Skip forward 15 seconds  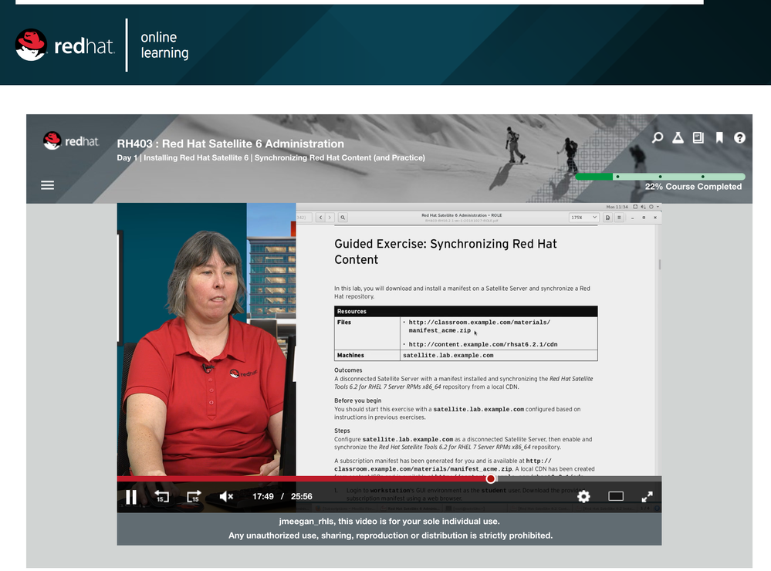tap(194, 497)
